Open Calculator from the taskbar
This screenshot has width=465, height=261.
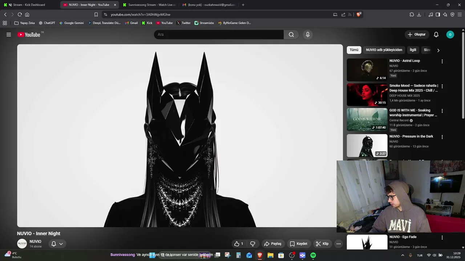tap(238, 255)
